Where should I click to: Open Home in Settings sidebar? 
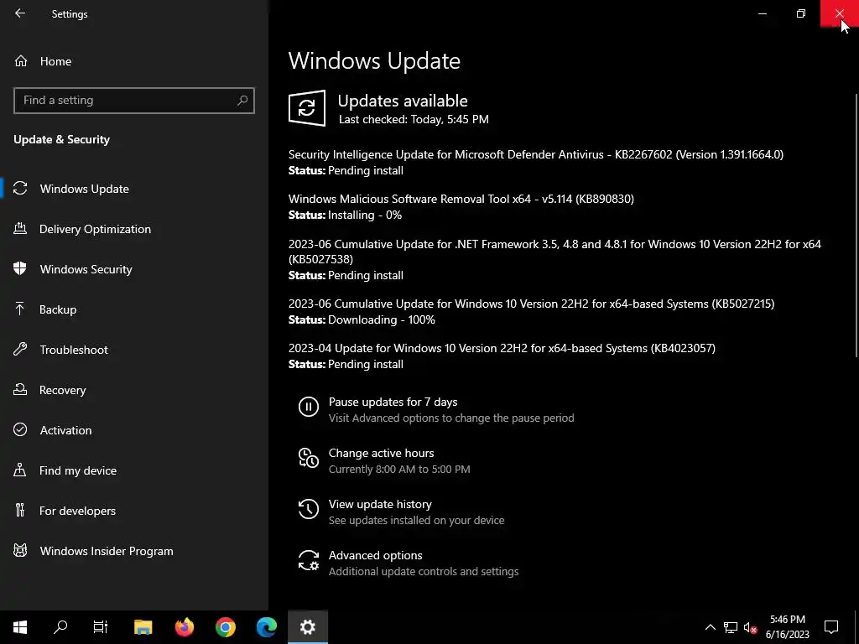point(55,61)
